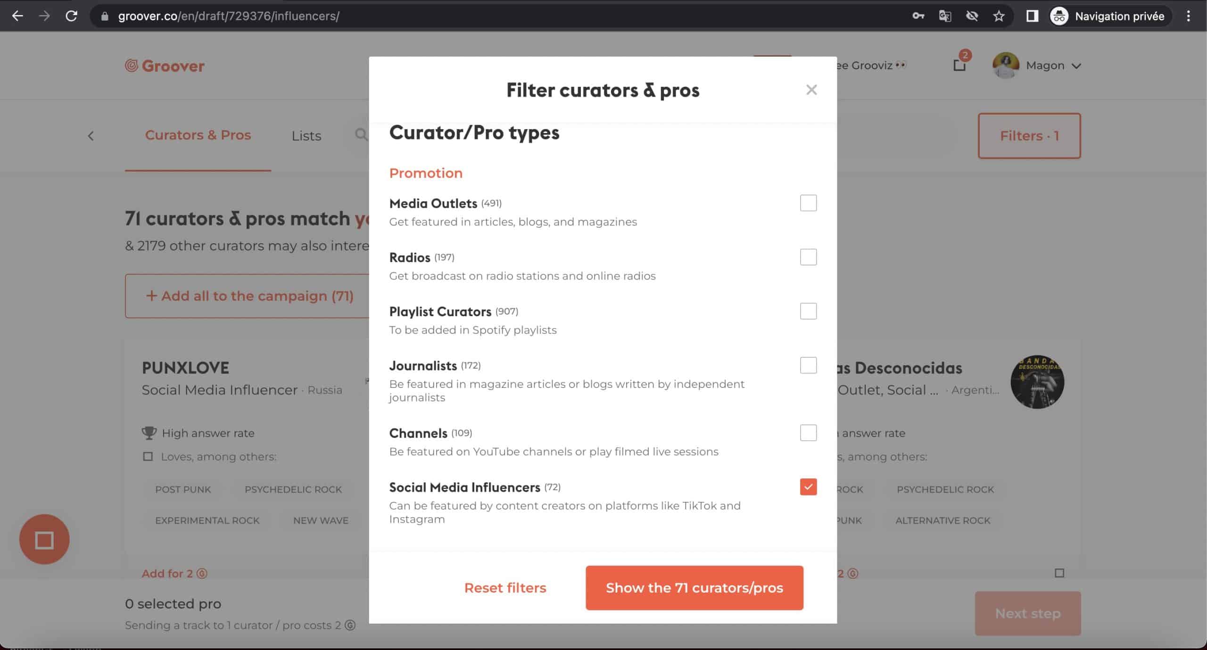1207x650 pixels.
Task: Enable the Playlist Curators checkbox
Action: click(x=808, y=311)
